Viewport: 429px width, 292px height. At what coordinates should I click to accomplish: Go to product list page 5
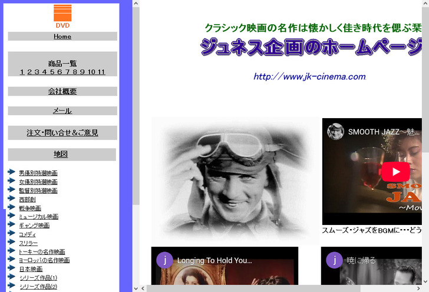tap(51, 72)
